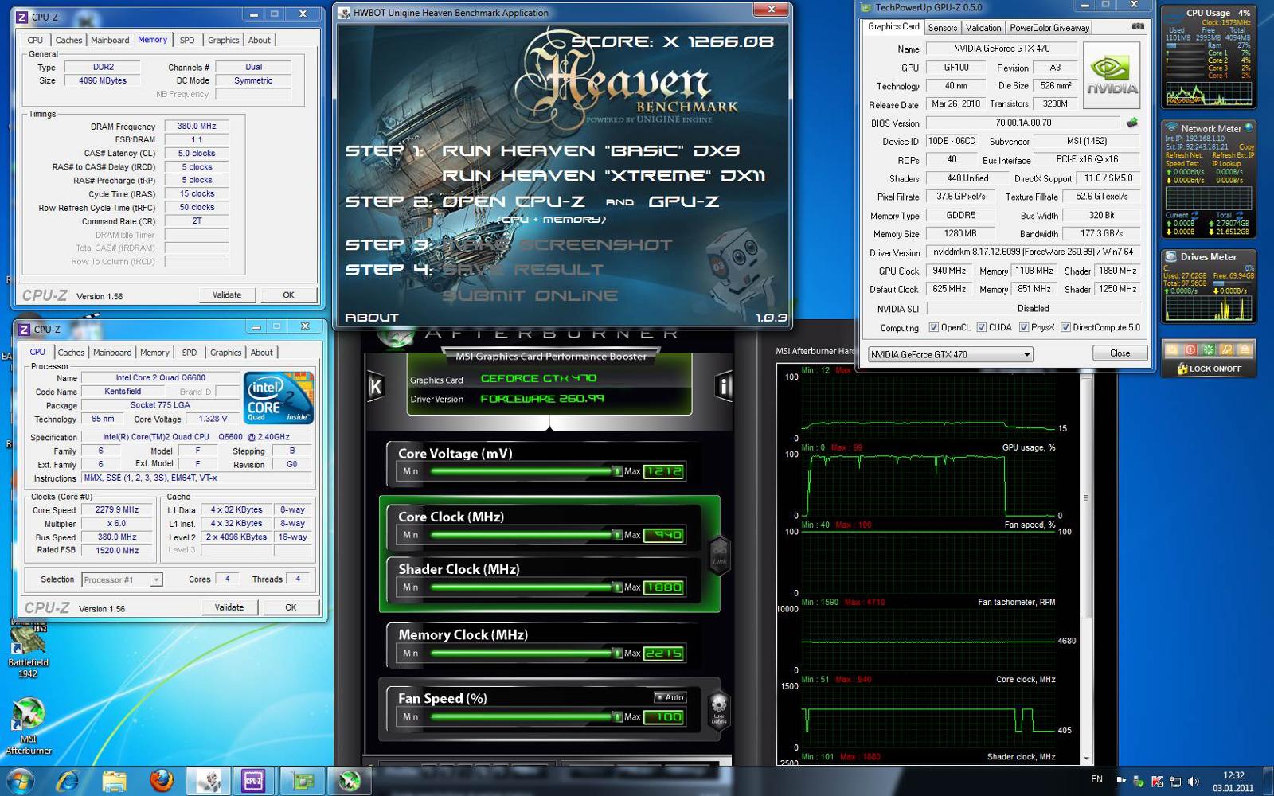
Task: Click the Afterburner information i button
Action: click(x=725, y=386)
